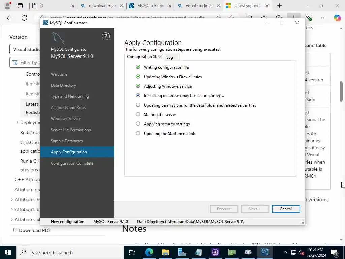
Task: Click the radio for 'Updating permissions for the data folder'
Action: click(x=138, y=105)
